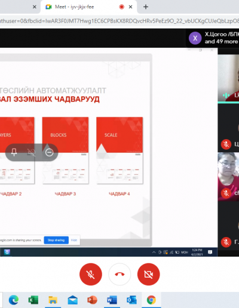Click the Hide link on sharing bar
This screenshot has width=239, height=308.
[74, 240]
